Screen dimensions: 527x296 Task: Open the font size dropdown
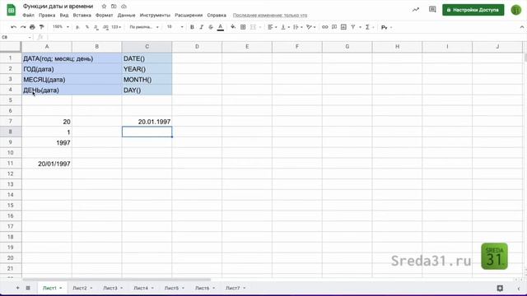pos(175,27)
